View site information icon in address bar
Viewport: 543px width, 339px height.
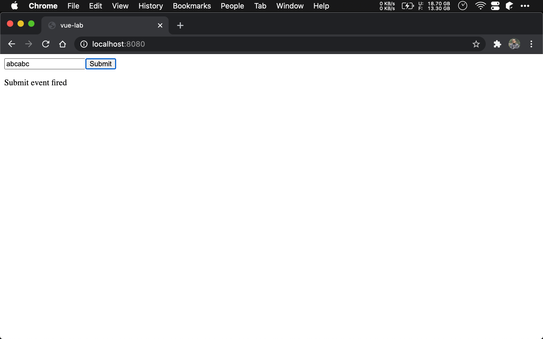pyautogui.click(x=84, y=44)
